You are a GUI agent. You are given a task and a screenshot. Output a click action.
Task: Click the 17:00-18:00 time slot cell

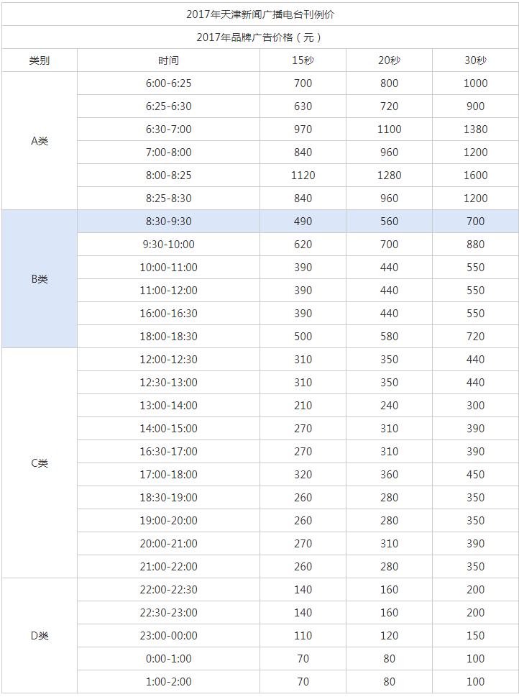point(168,474)
